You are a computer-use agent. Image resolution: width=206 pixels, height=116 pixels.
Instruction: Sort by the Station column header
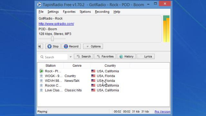tap(51, 65)
